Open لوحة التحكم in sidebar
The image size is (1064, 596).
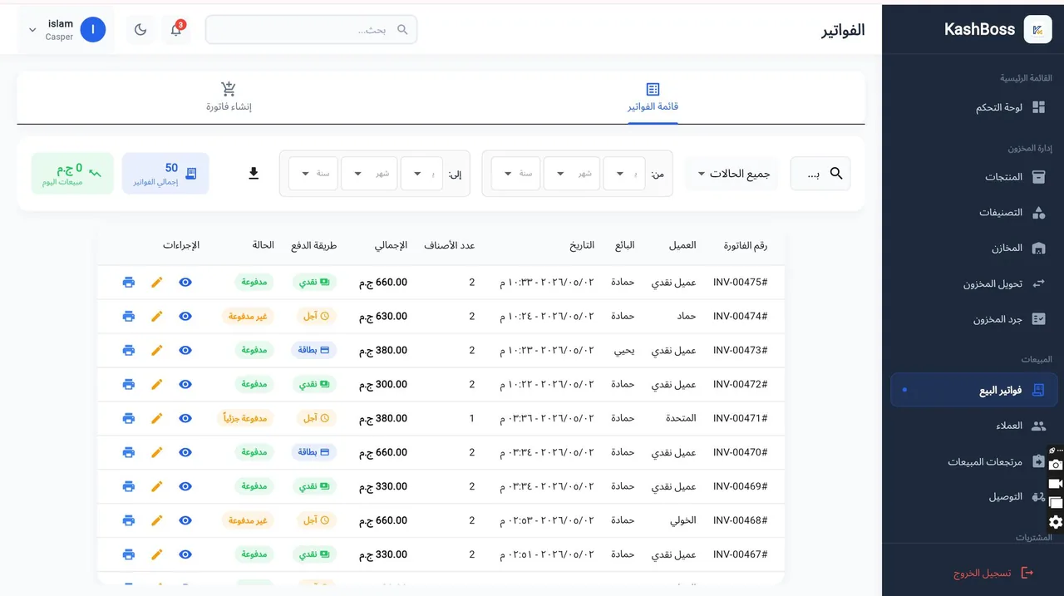coord(973,108)
